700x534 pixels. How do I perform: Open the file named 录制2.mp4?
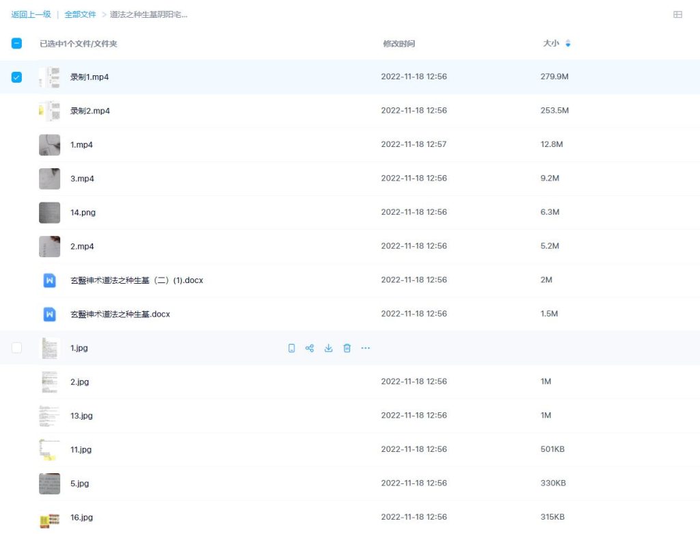click(90, 111)
